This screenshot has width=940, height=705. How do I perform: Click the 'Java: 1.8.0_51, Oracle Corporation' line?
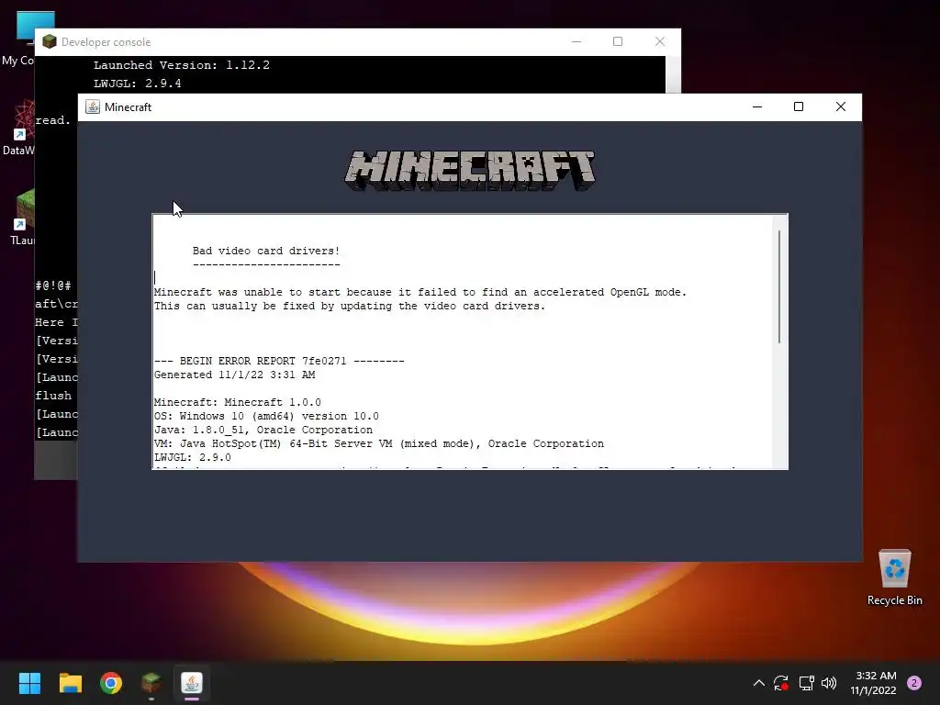pyautogui.click(x=263, y=430)
